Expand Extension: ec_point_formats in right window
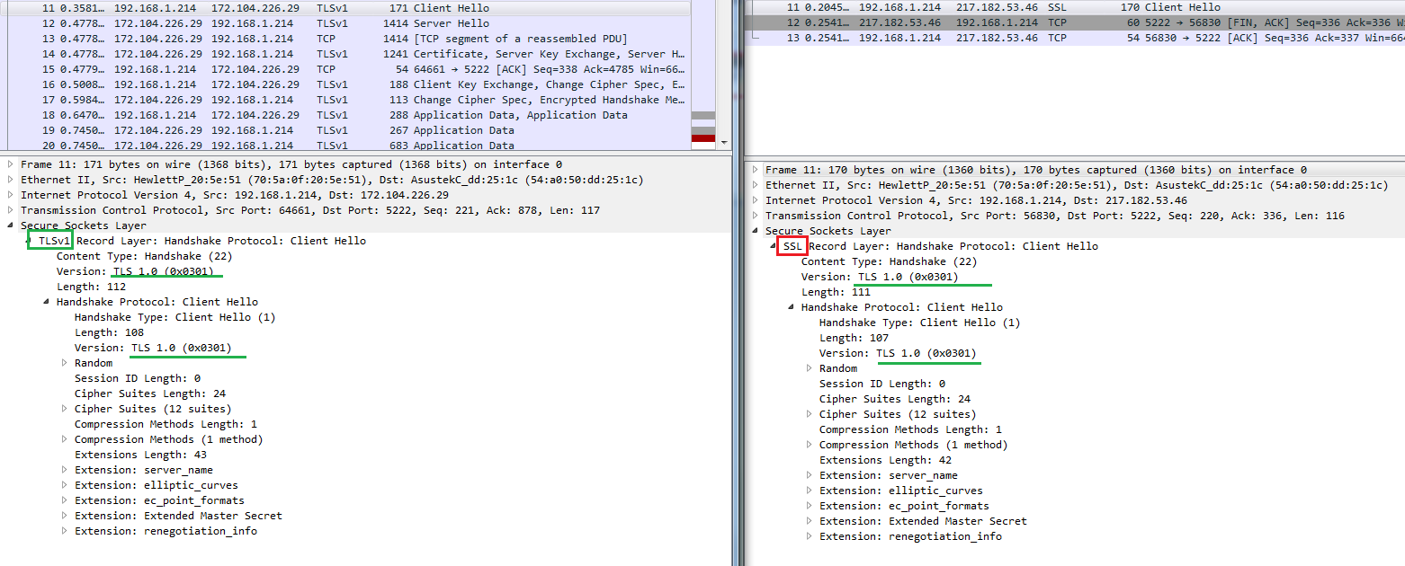The width and height of the screenshot is (1405, 566). [x=810, y=506]
